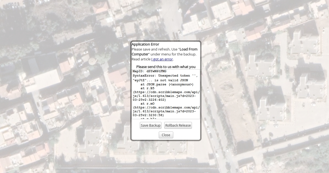Click the Save Backup button
The width and height of the screenshot is (329, 173).
tap(151, 125)
